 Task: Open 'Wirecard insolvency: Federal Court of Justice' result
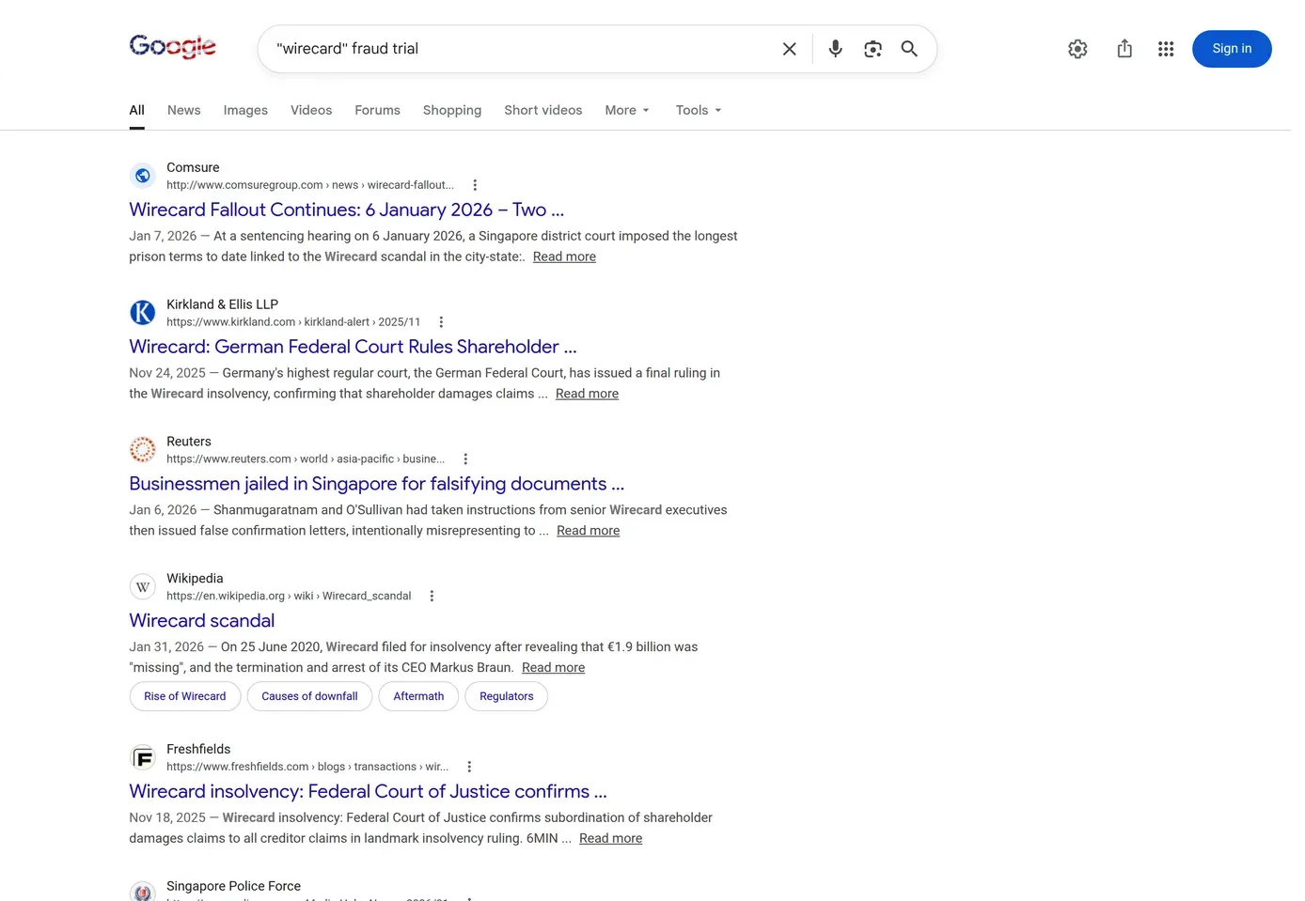click(368, 792)
